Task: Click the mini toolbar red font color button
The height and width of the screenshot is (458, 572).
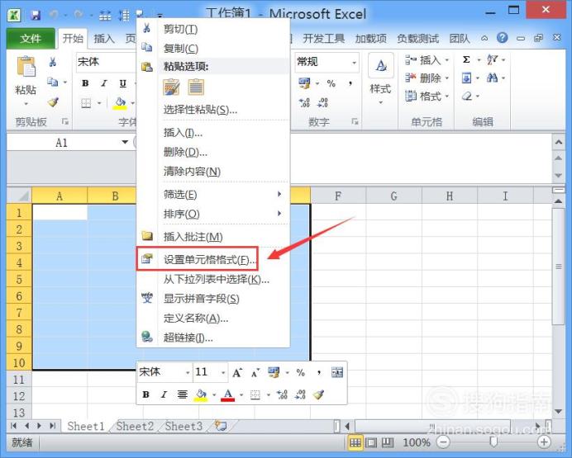Action: (x=228, y=395)
